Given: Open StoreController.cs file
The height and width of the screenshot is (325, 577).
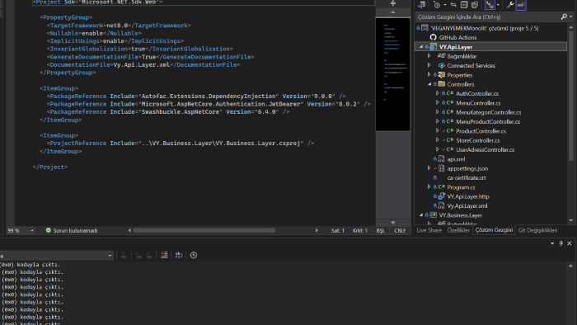Looking at the screenshot, I should click(478, 140).
